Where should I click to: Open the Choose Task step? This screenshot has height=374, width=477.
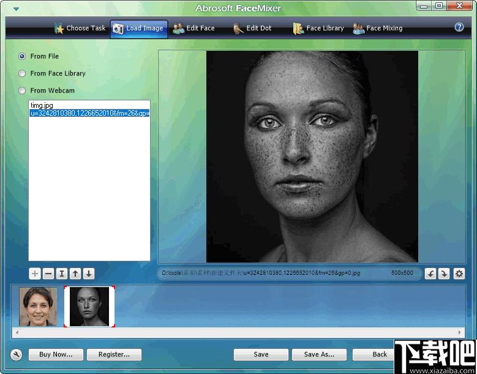point(80,29)
